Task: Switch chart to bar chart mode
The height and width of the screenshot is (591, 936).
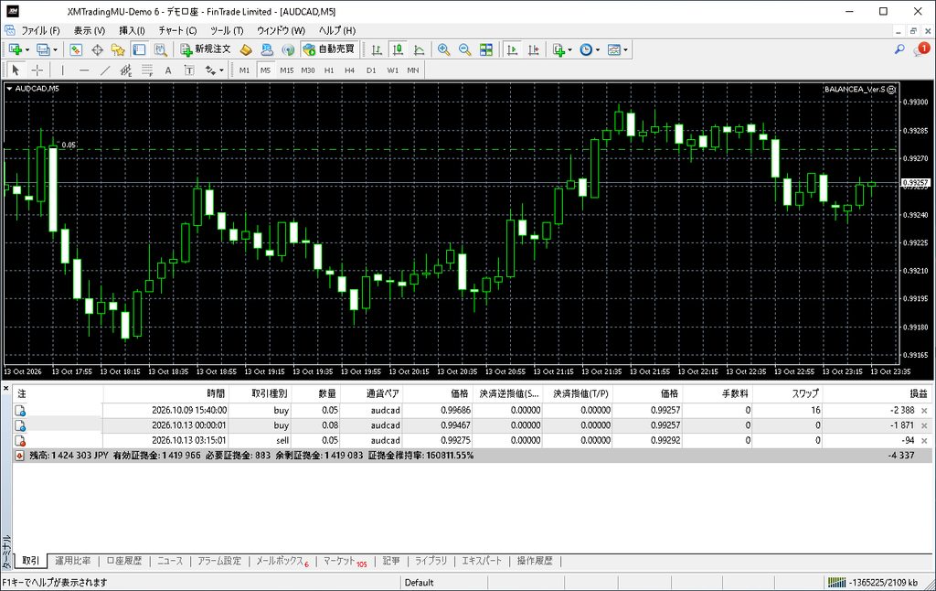Action: tap(377, 49)
